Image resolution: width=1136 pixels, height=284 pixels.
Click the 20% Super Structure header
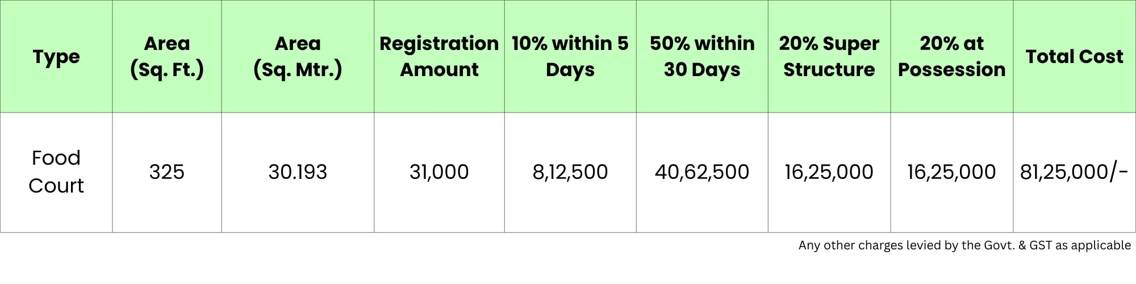click(x=829, y=57)
